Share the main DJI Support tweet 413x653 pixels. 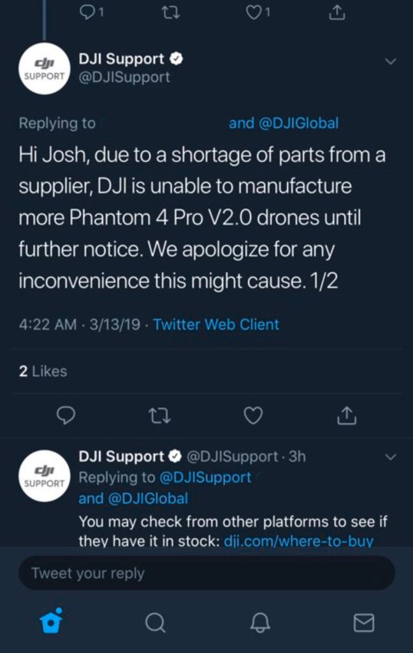pos(345,416)
